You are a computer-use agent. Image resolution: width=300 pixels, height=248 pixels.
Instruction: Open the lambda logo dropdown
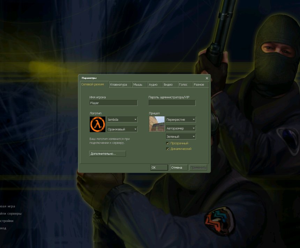point(122,119)
